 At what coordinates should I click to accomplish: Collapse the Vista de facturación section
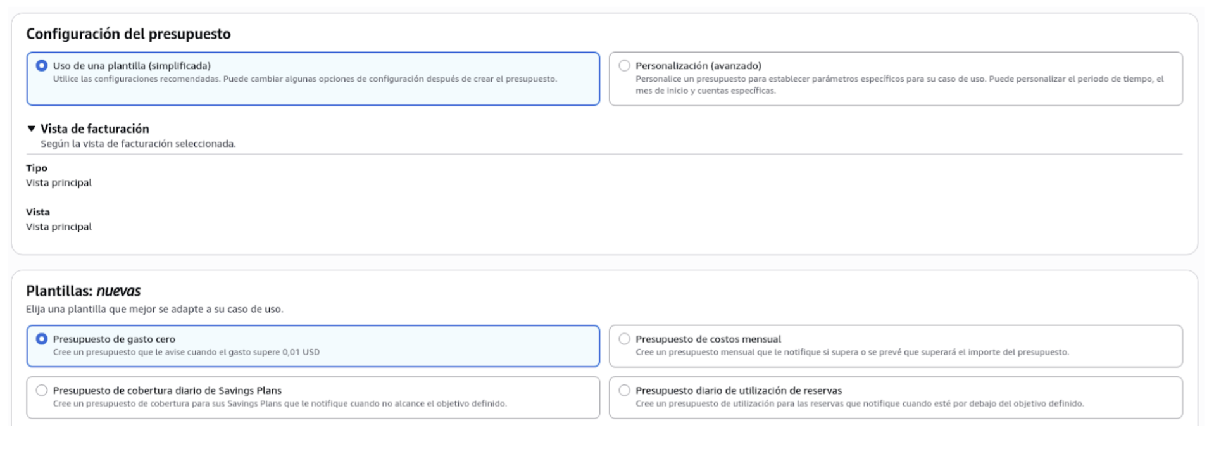[31, 129]
